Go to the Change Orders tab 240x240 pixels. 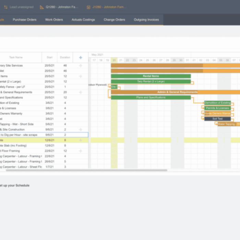[114, 20]
